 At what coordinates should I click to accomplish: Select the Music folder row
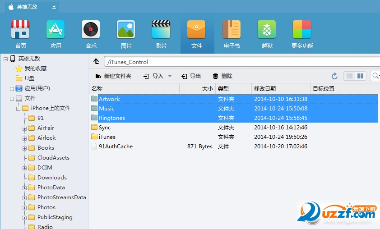tap(234, 108)
